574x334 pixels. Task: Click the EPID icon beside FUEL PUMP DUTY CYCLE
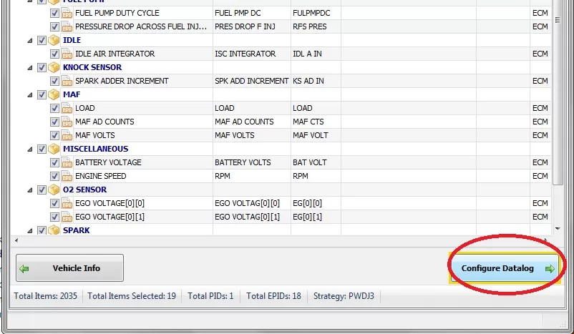(x=67, y=13)
